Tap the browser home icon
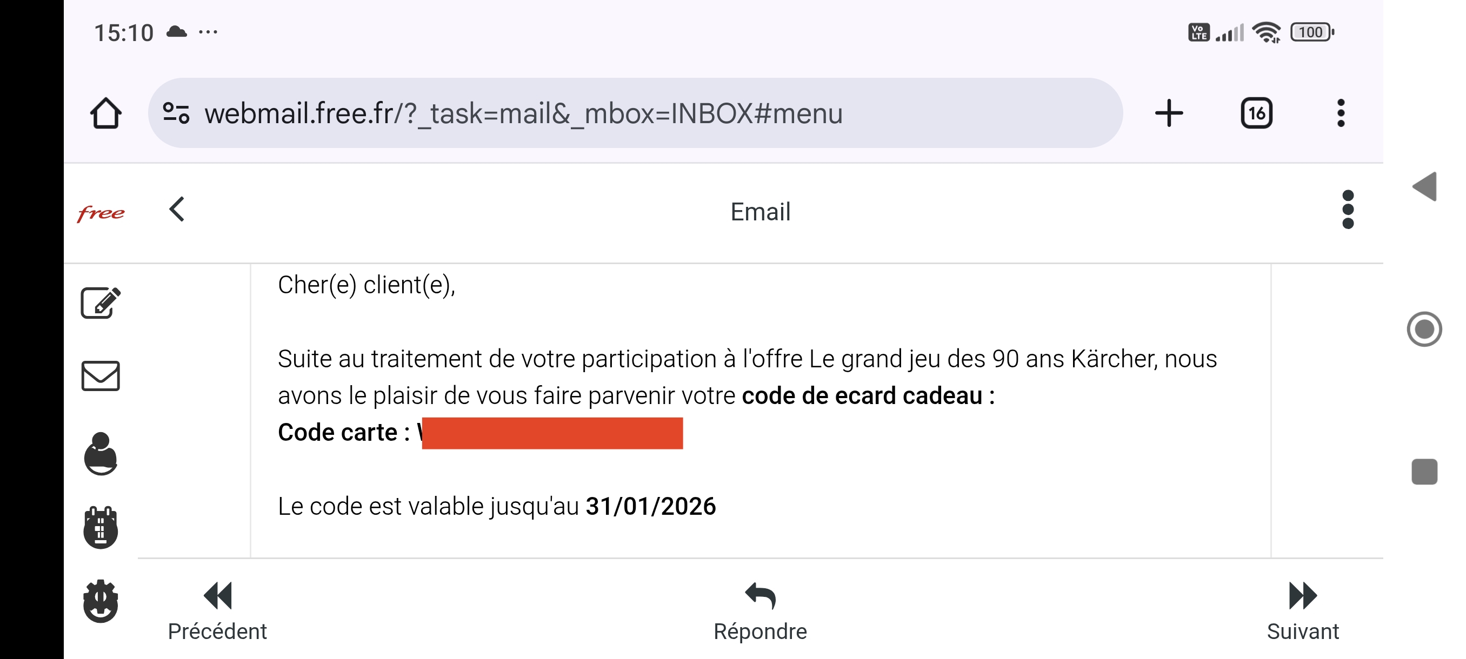This screenshot has width=1466, height=659. 106,113
